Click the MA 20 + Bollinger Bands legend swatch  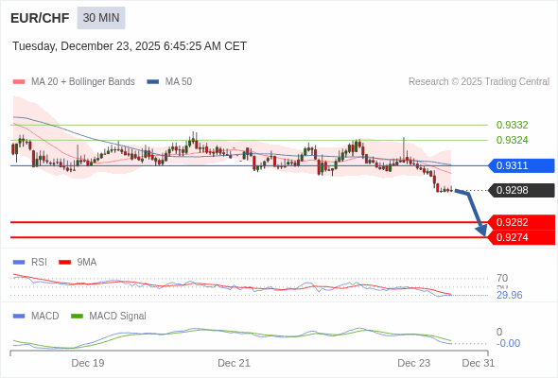click(19, 82)
